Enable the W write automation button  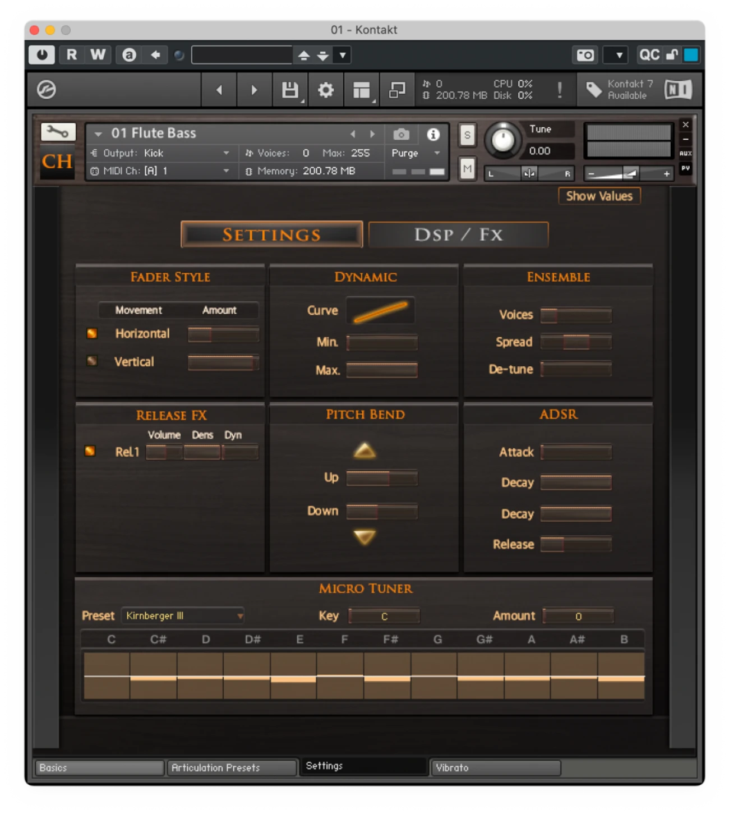98,54
